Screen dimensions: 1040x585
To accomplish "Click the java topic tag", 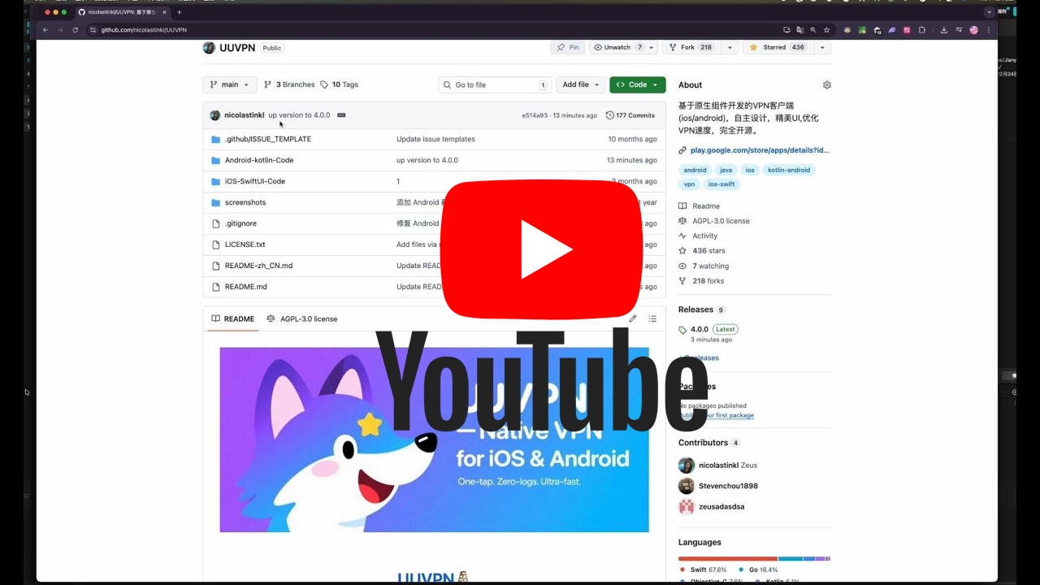I will [x=726, y=170].
